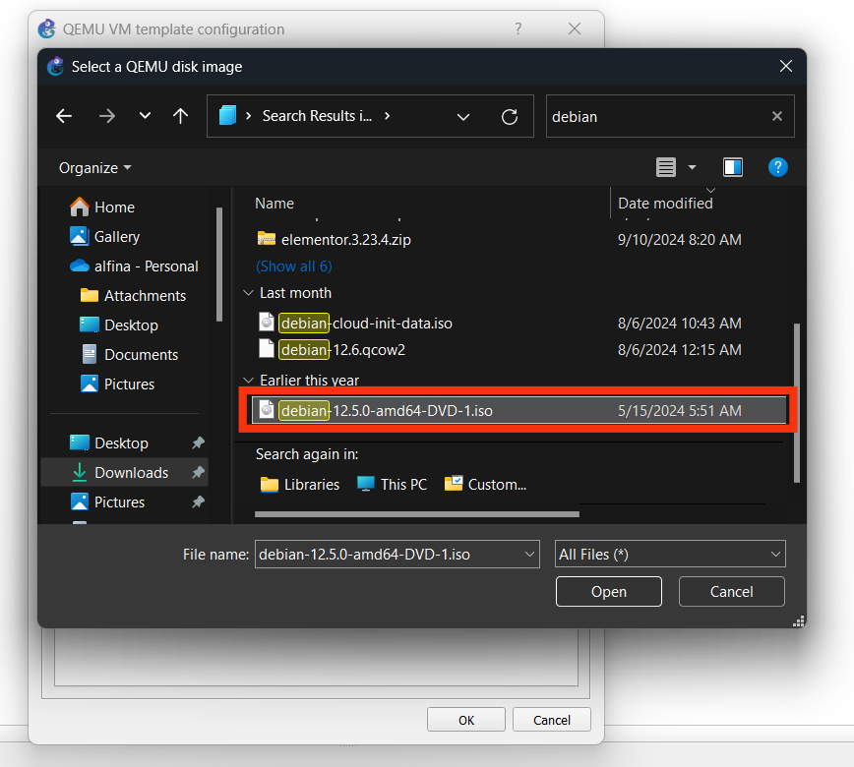Refresh the search results
The width and height of the screenshot is (854, 767).
tap(510, 116)
